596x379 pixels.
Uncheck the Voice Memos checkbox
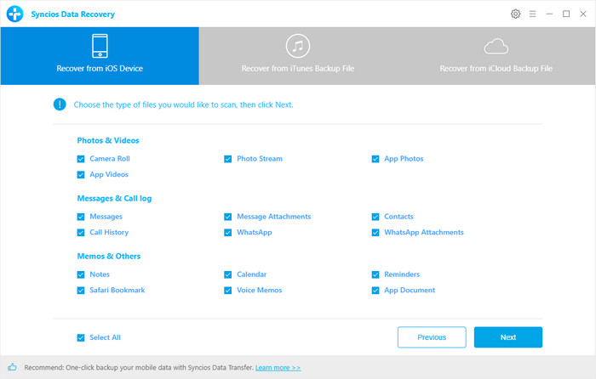(227, 291)
